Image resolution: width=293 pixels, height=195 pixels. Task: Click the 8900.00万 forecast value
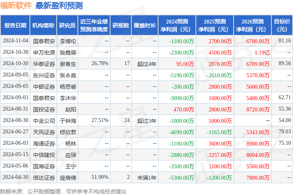point(258,144)
